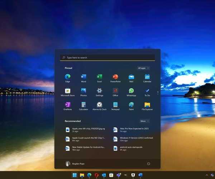Viewport: 215px width, 179px height.
Task: Switch to Word on the taskbar
Action: tap(140, 175)
